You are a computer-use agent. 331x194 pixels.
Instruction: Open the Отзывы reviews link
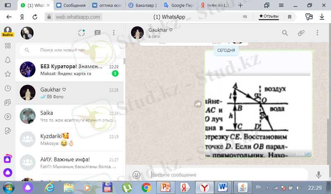coord(269,16)
